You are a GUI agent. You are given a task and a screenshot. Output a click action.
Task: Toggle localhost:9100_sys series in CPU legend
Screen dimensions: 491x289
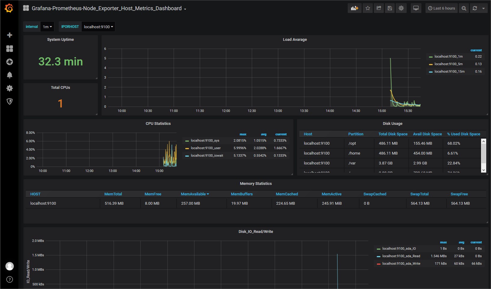click(205, 140)
